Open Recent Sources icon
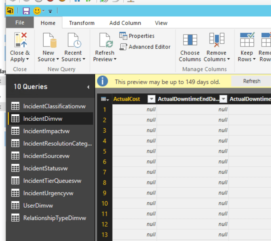The height and width of the screenshot is (241, 271). [73, 41]
